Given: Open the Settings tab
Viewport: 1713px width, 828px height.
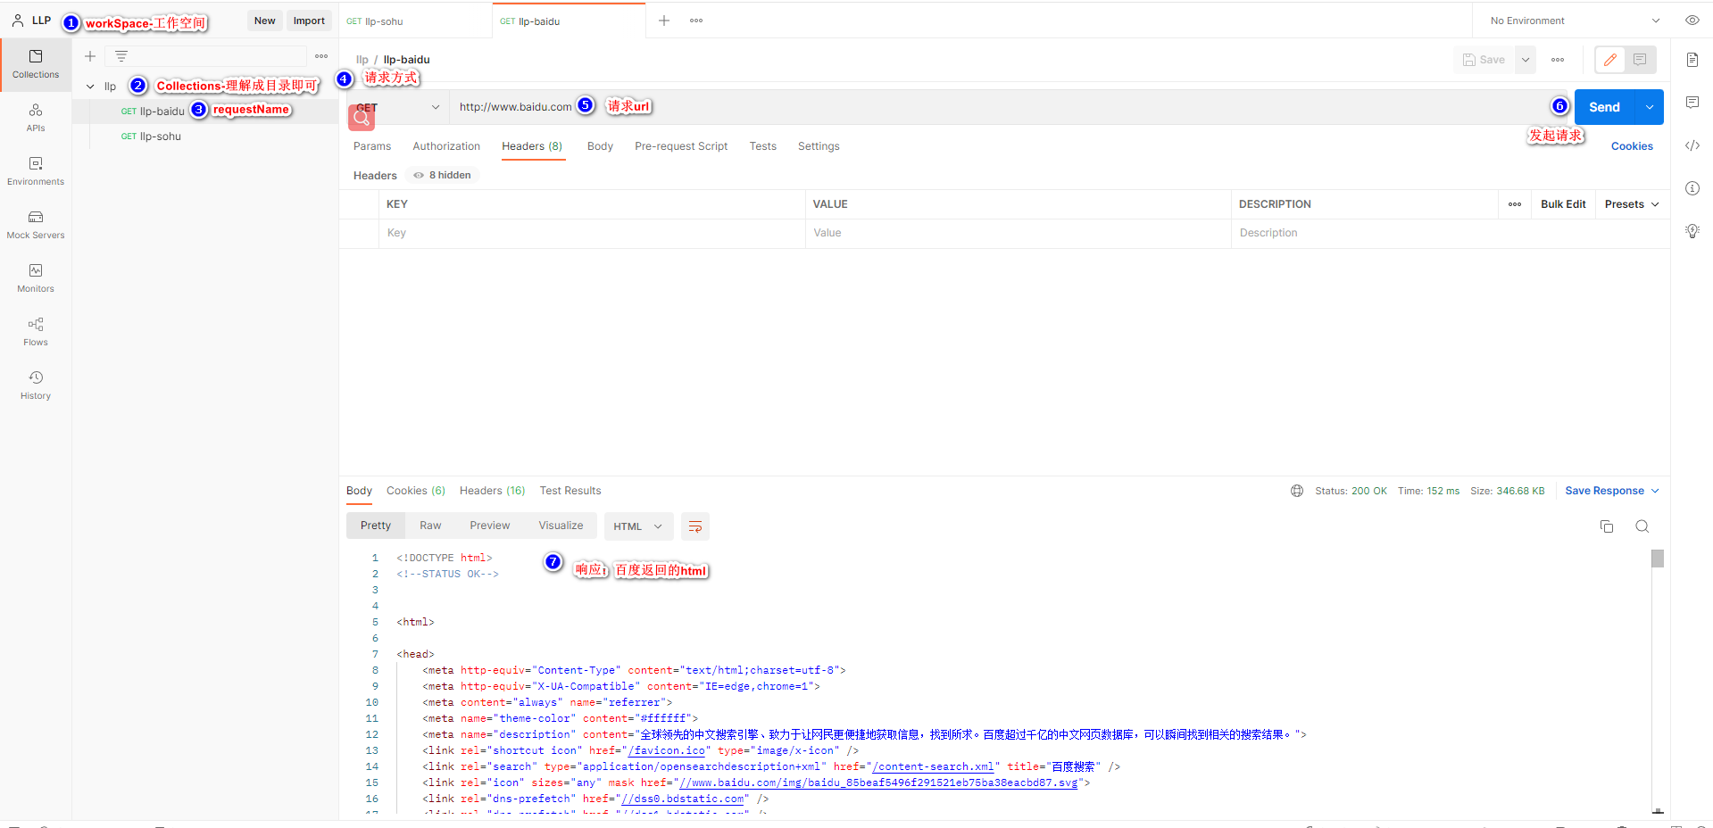Looking at the screenshot, I should [819, 146].
